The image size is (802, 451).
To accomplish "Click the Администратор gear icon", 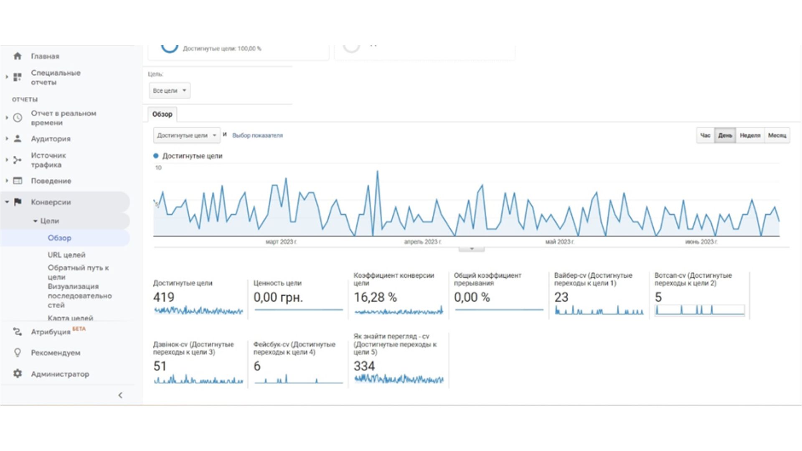I will [18, 374].
